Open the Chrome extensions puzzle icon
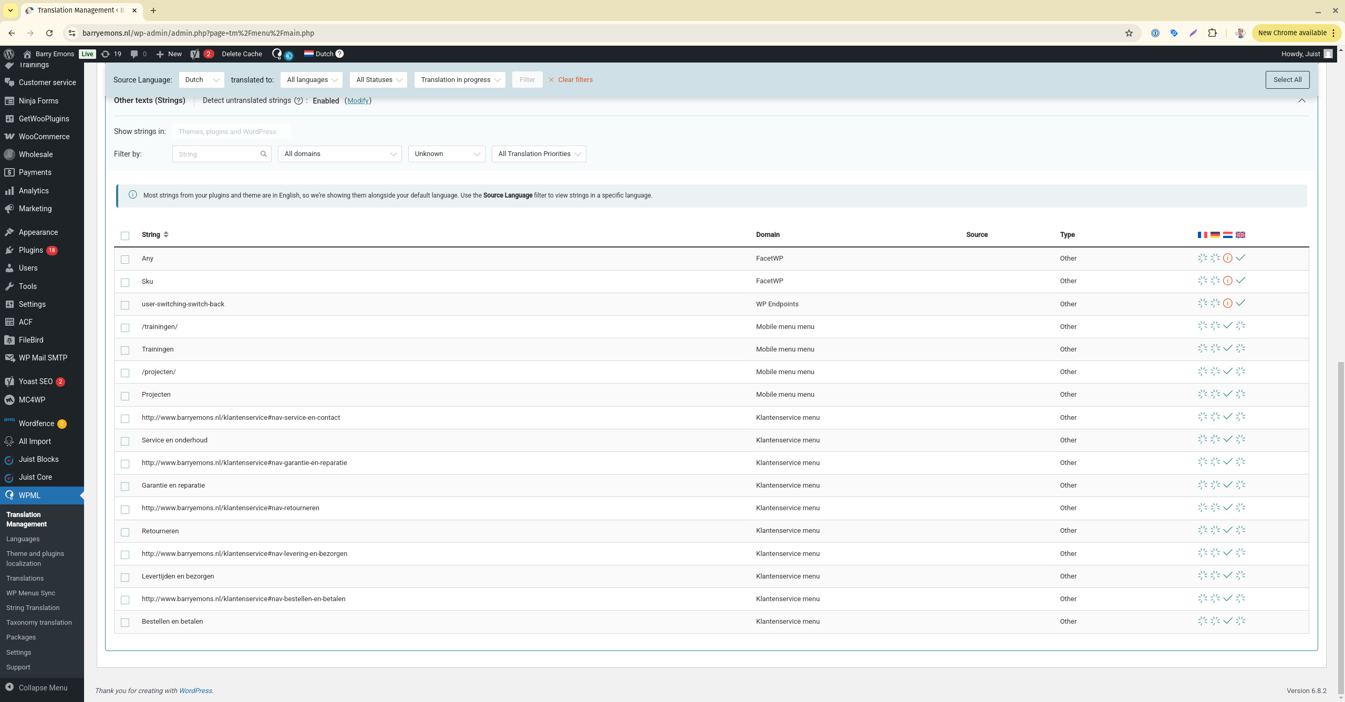This screenshot has height=702, width=1345. pos(1212,33)
